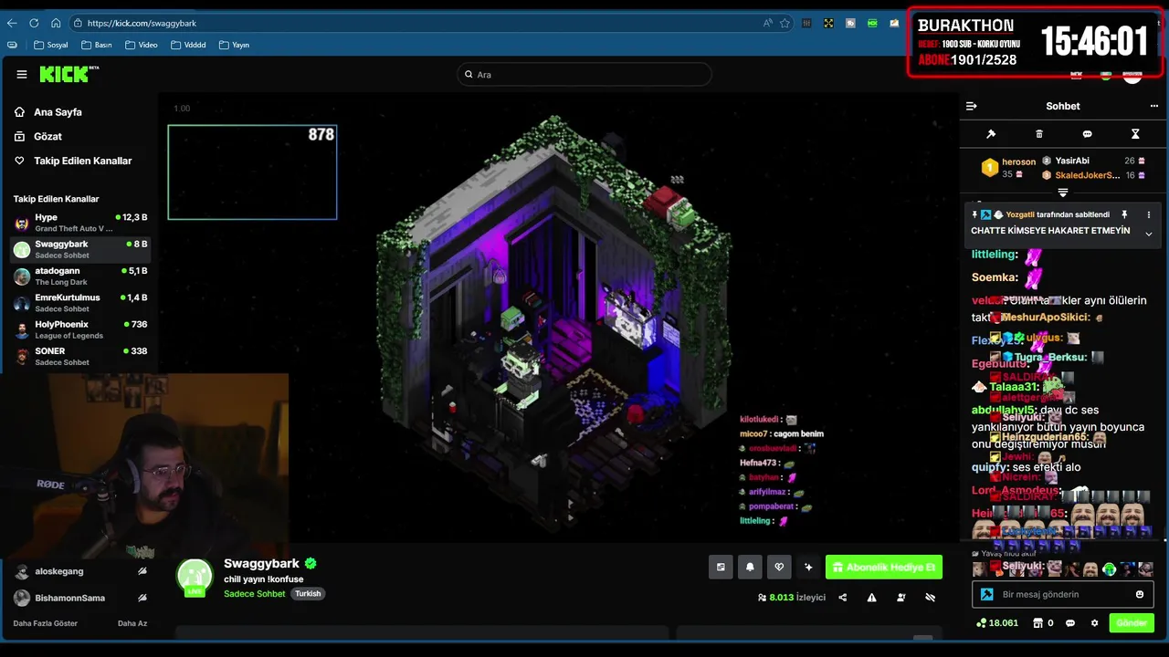The height and width of the screenshot is (657, 1169).
Task: Click the speech bubble icon in chat toolbar
Action: point(1087,134)
